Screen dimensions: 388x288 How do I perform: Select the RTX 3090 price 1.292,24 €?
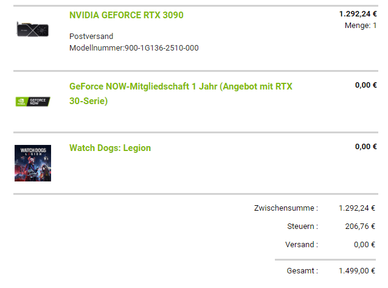tap(358, 14)
